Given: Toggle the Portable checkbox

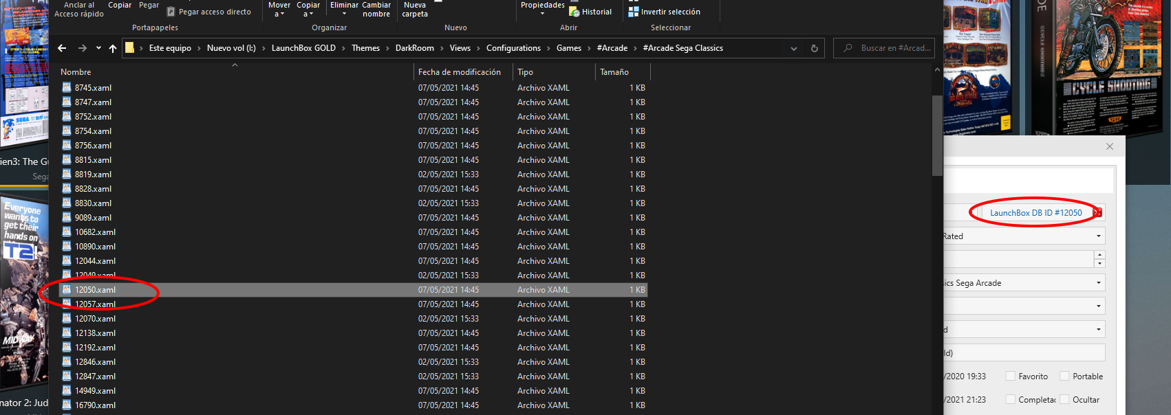Looking at the screenshot, I should point(1064,376).
